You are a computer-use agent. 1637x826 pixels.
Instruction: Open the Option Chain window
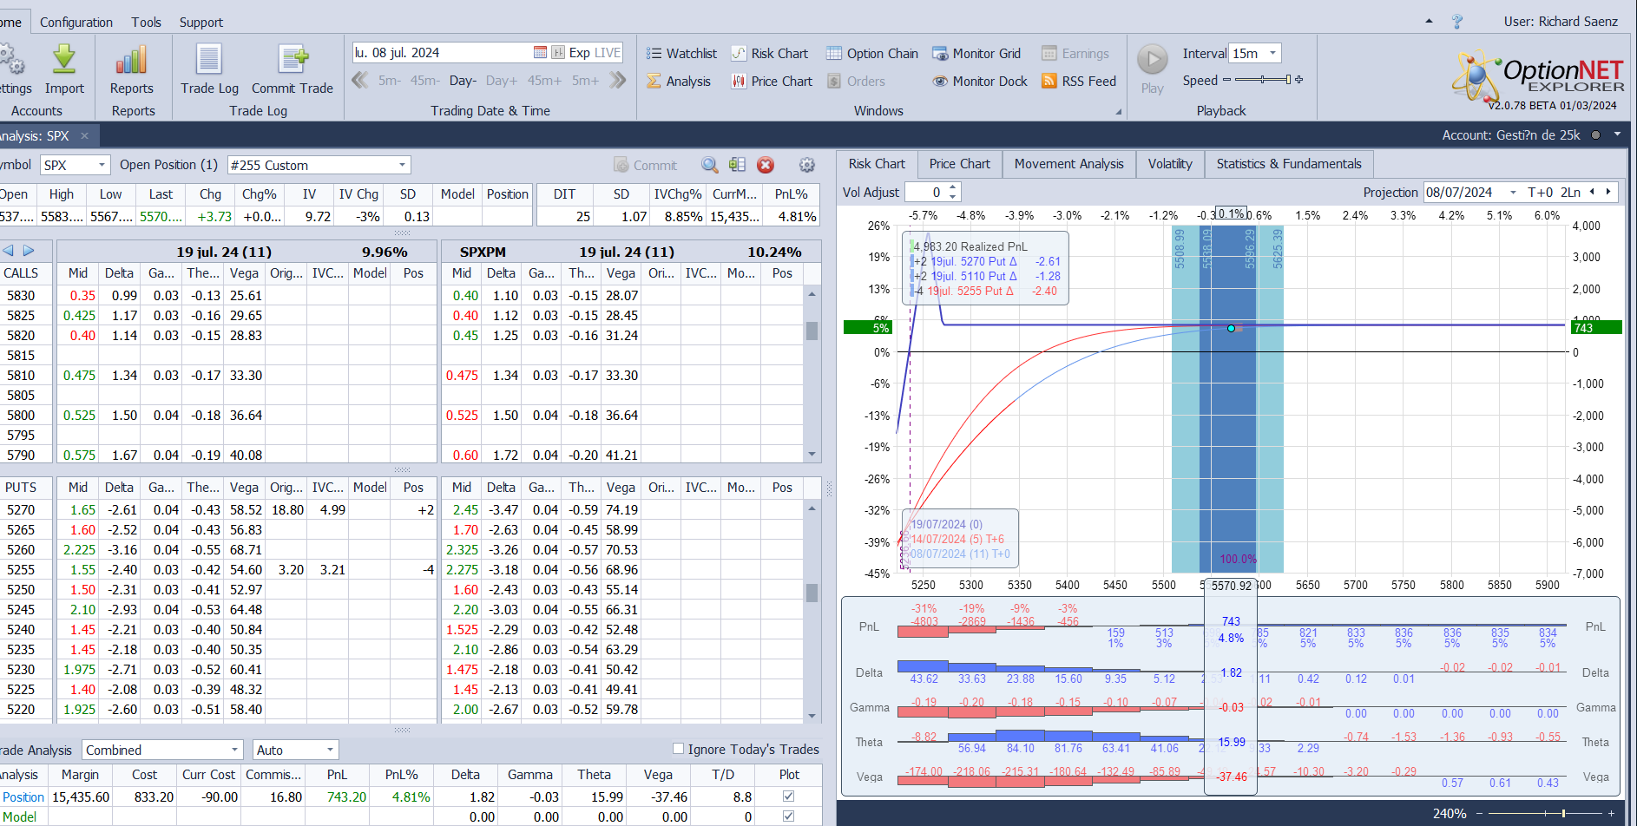(872, 54)
